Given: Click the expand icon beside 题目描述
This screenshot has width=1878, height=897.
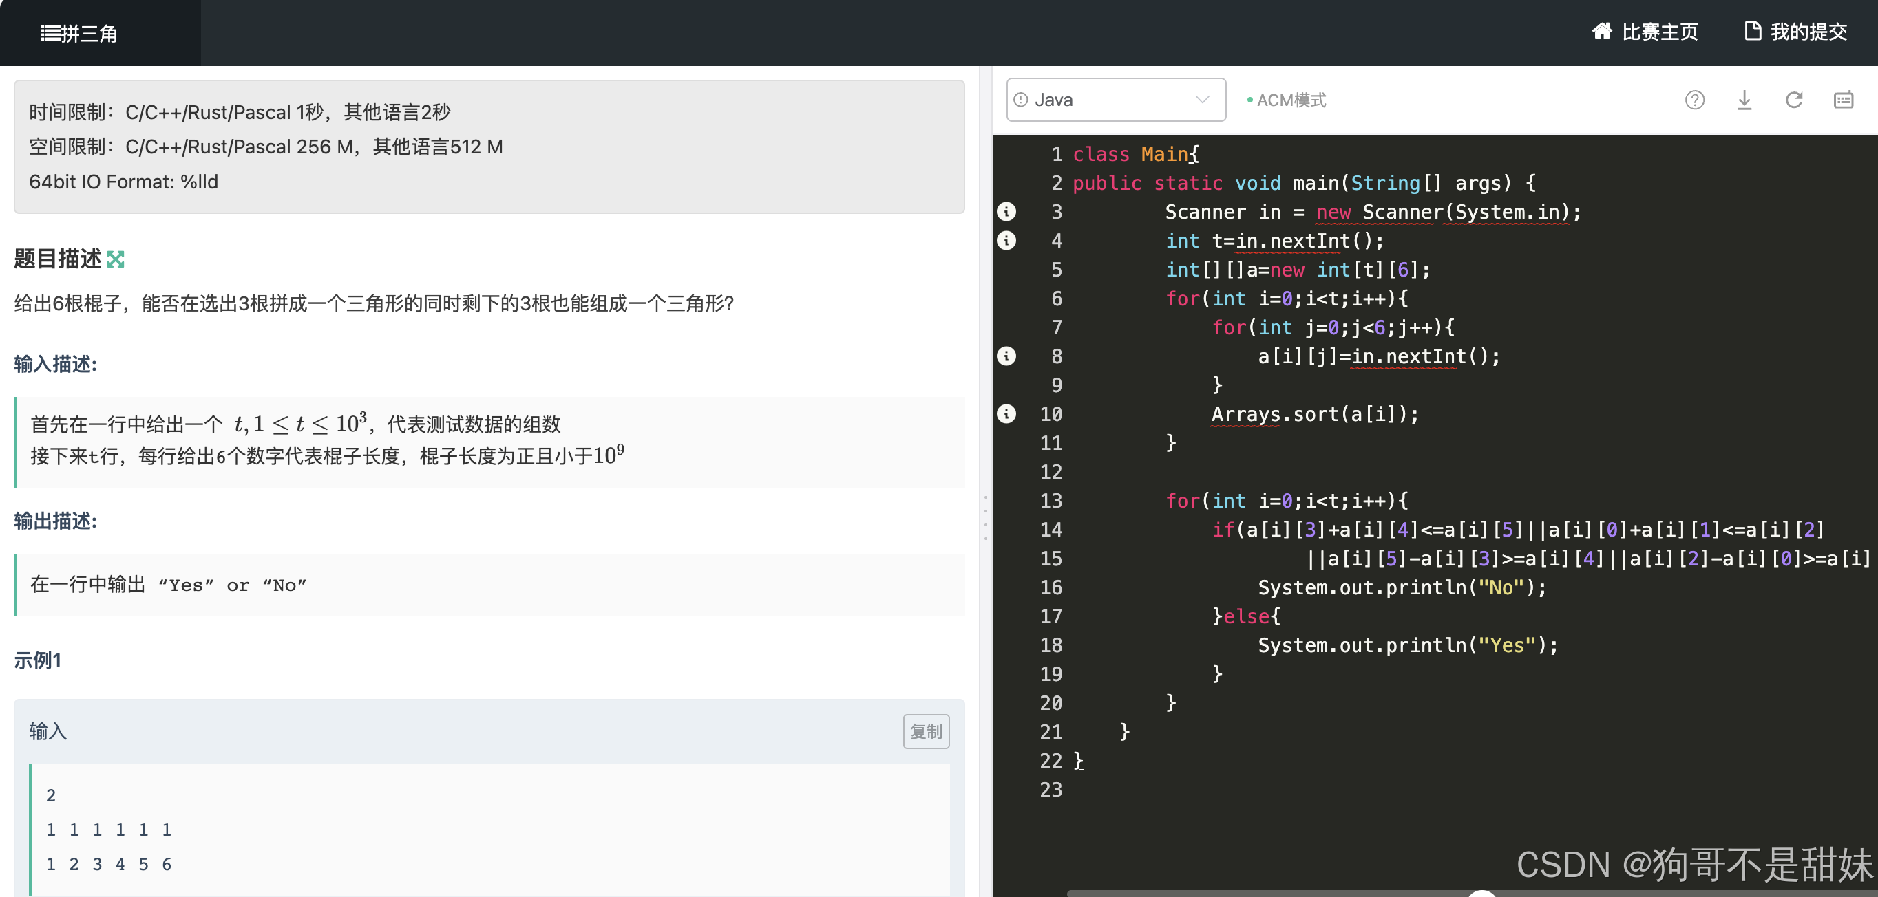Looking at the screenshot, I should [115, 259].
